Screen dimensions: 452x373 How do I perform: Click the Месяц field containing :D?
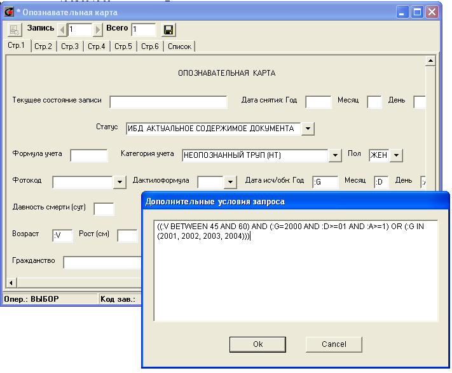(x=381, y=182)
